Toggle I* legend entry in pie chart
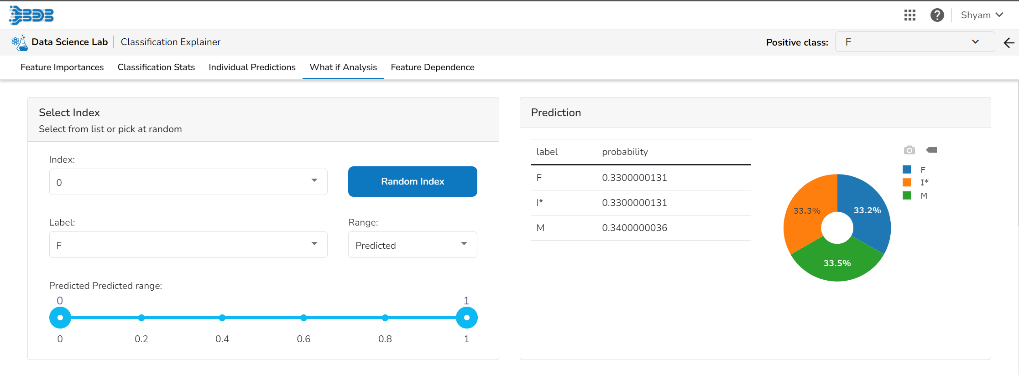 coord(915,182)
